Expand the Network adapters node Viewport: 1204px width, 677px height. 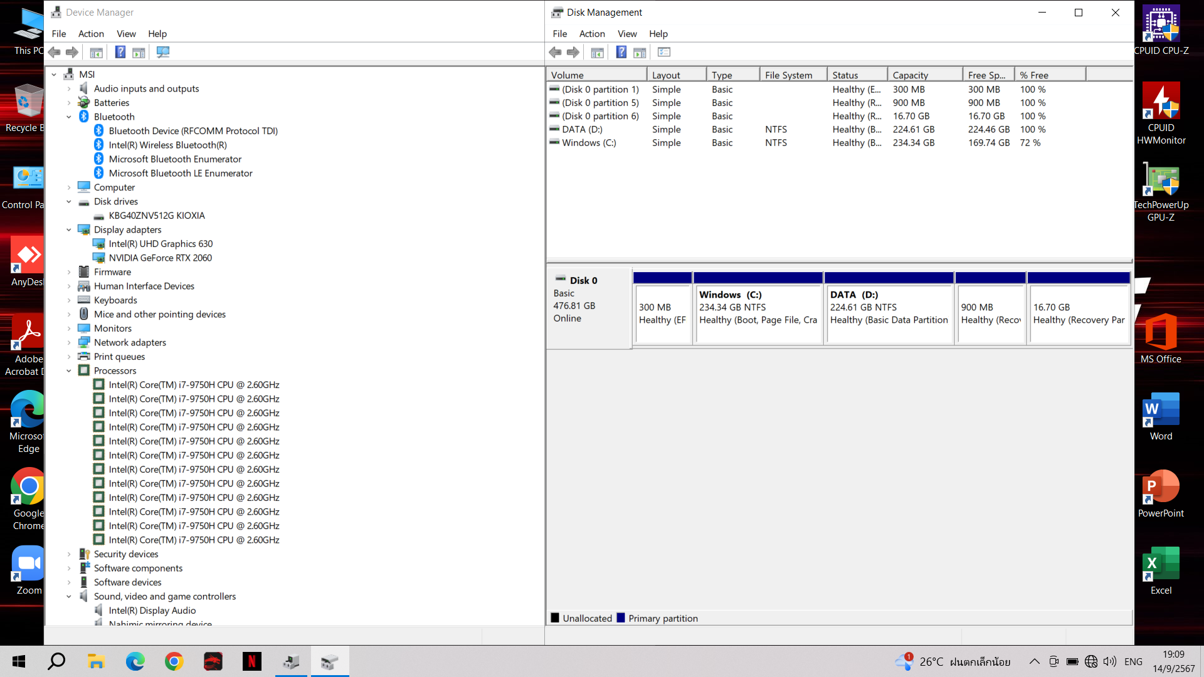(x=69, y=343)
